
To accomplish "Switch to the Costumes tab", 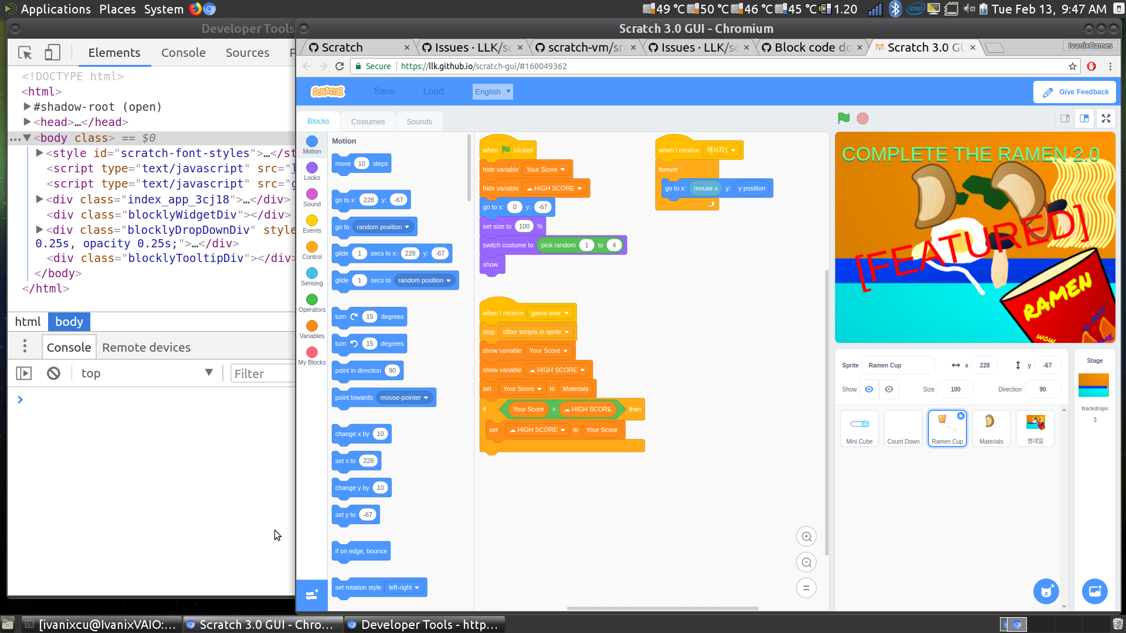I will point(368,121).
